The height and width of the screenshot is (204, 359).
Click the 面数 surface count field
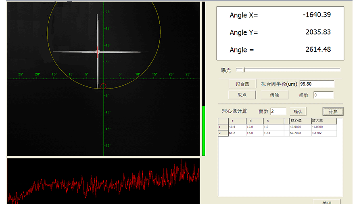click(278, 111)
